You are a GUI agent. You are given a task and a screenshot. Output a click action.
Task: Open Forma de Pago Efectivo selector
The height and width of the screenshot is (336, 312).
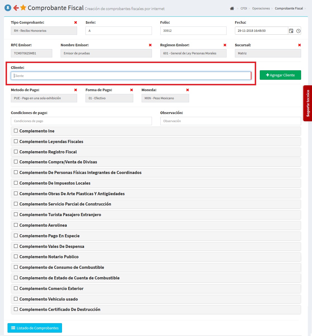click(x=109, y=98)
